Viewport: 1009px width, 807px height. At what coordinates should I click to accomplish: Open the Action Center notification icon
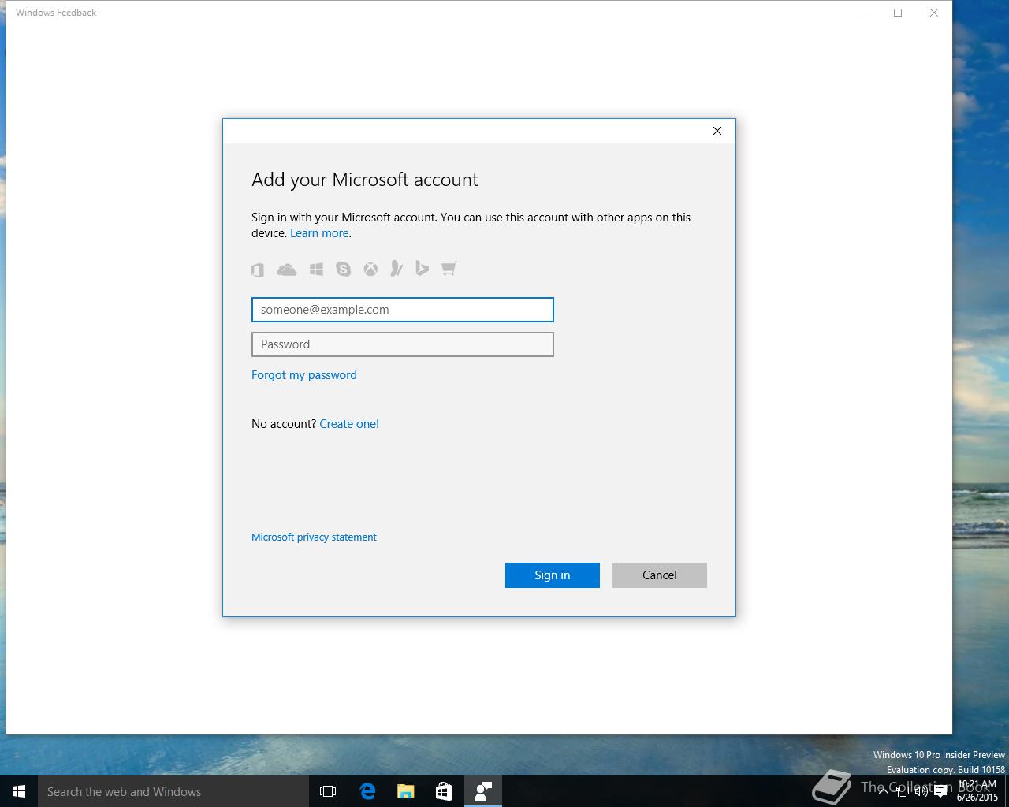940,792
